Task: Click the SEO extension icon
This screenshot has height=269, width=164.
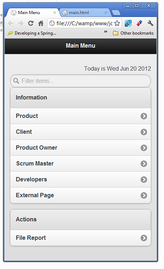Action: (128, 23)
